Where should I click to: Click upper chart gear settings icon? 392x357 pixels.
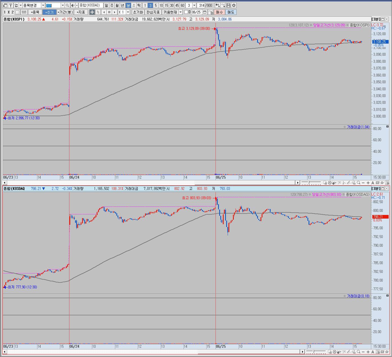(x=330, y=183)
